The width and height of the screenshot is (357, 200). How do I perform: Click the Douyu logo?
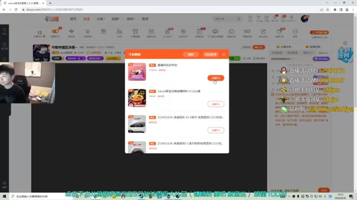click(x=52, y=19)
